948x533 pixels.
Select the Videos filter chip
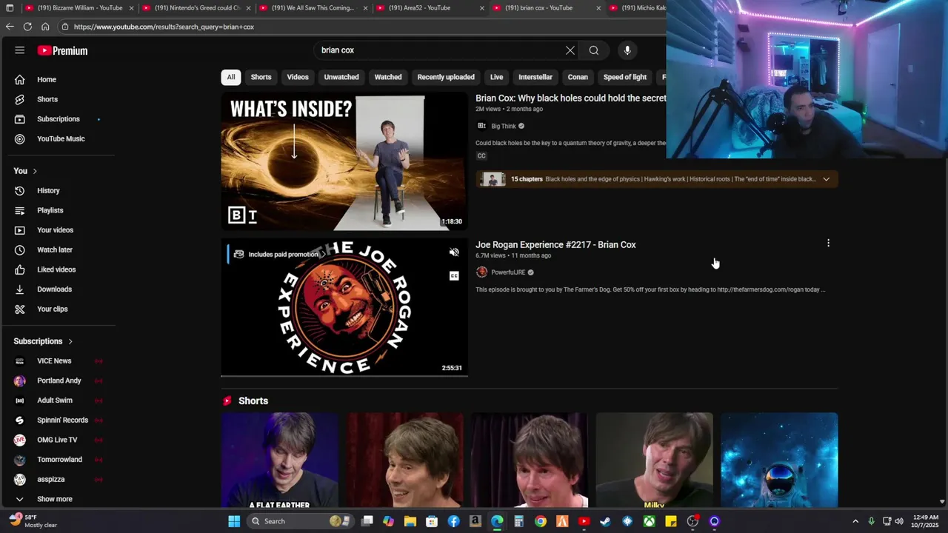[x=298, y=77]
